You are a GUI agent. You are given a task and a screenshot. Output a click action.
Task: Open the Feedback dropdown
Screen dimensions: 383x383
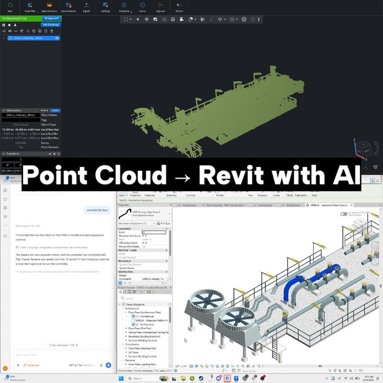click(x=125, y=7)
